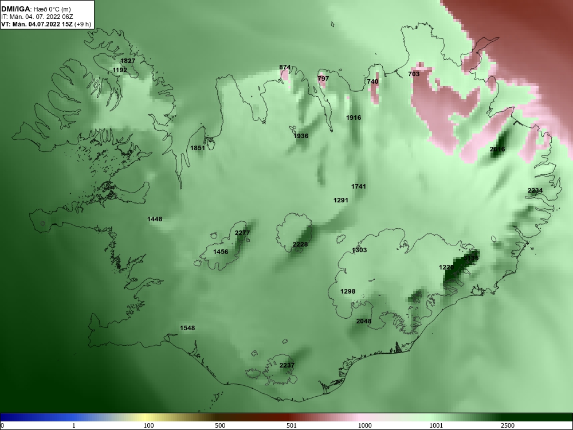Click the 2228 value label

300,244
